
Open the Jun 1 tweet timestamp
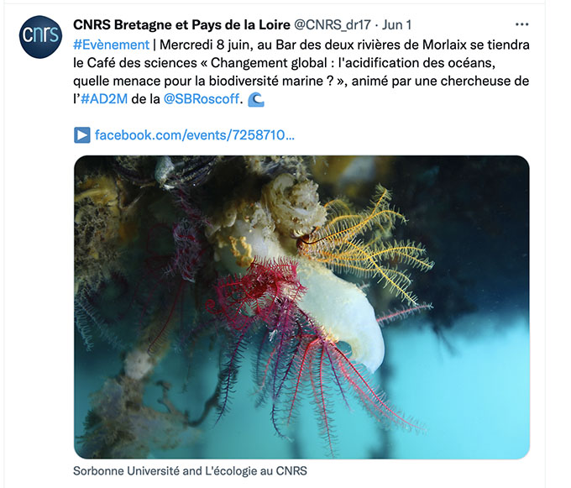[396, 24]
